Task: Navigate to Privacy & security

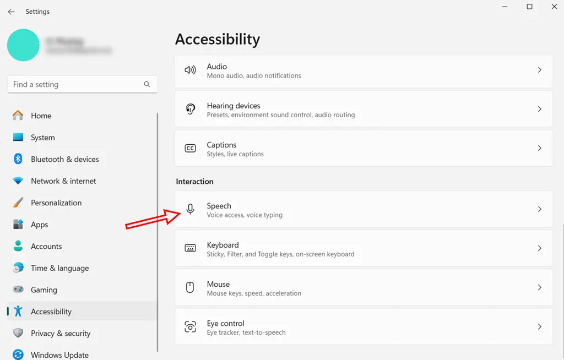Action: pos(60,334)
